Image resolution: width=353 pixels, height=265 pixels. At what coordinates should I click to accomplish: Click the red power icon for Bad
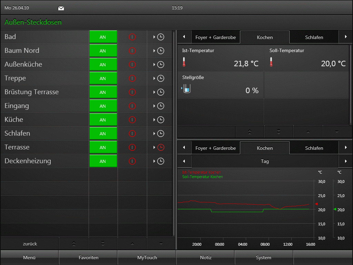tap(132, 37)
